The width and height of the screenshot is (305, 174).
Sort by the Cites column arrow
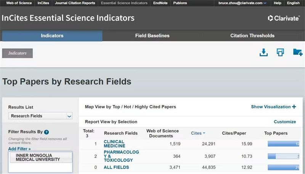204,133
